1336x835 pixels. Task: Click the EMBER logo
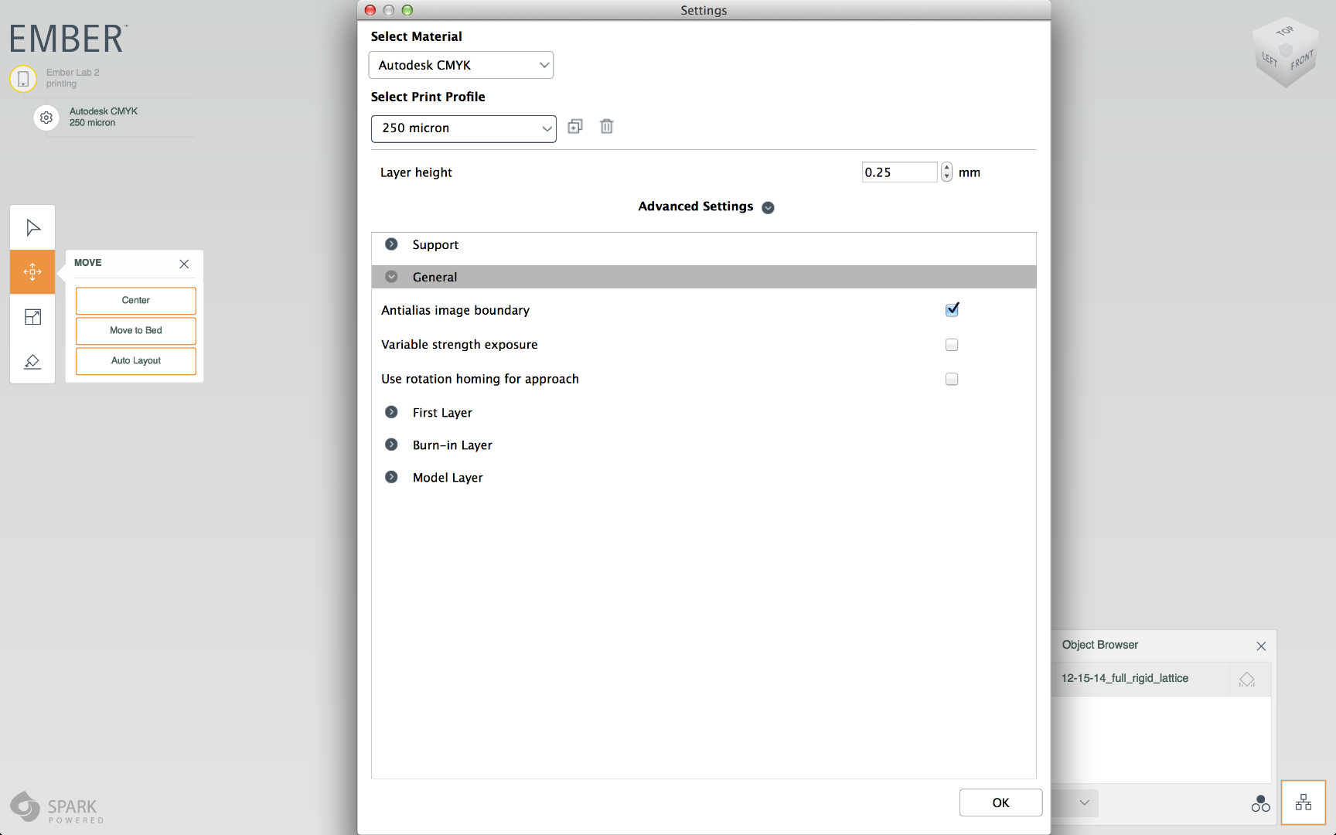point(68,39)
